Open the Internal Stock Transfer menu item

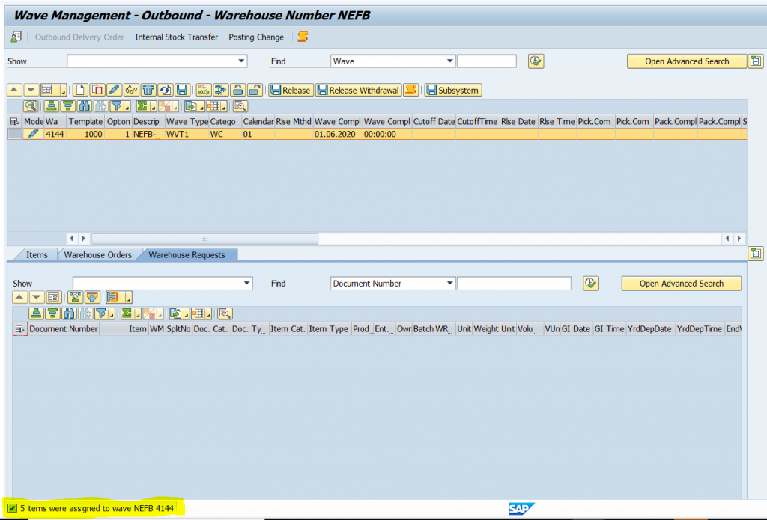pos(176,37)
